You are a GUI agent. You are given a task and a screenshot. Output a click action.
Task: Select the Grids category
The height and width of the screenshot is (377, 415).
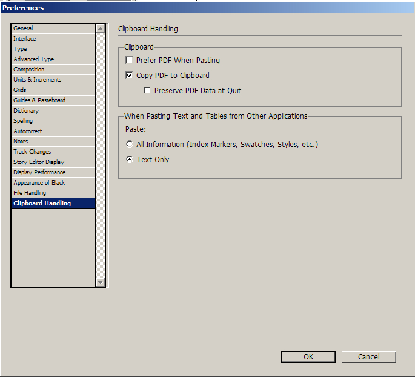click(53, 90)
